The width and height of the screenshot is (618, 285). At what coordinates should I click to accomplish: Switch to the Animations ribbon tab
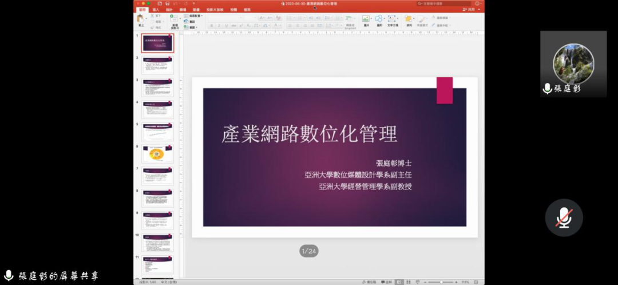(x=196, y=10)
